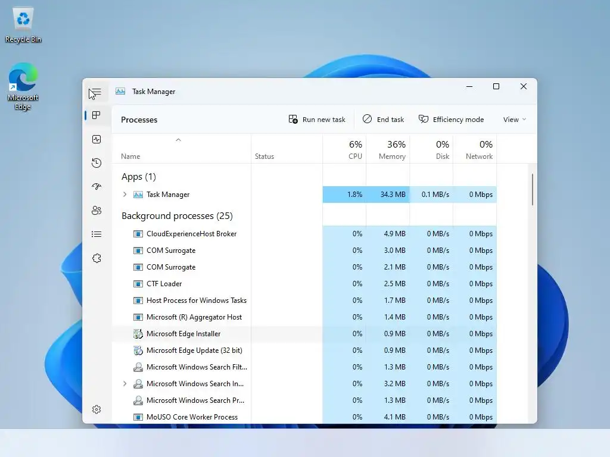This screenshot has width=610, height=457.
Task: Select the first COM Surrogate row with 3.0 MB
Action: click(304, 251)
